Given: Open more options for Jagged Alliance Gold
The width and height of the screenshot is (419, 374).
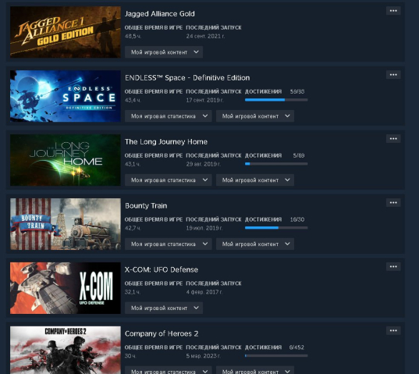Looking at the screenshot, I should pos(393,11).
